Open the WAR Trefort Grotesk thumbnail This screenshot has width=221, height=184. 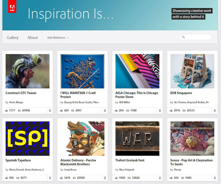(x=137, y=139)
